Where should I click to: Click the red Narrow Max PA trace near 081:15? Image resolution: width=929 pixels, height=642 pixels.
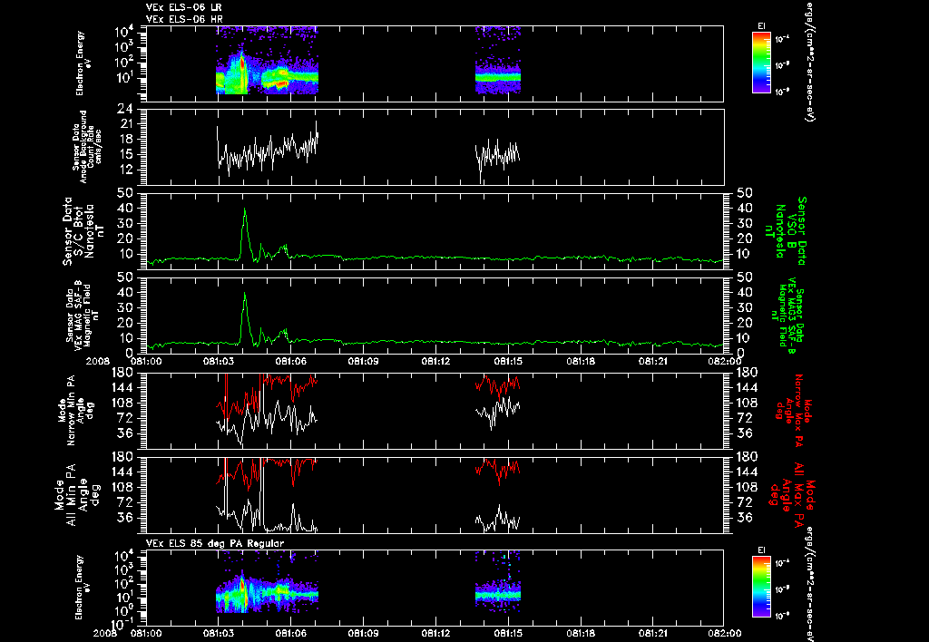(498, 385)
